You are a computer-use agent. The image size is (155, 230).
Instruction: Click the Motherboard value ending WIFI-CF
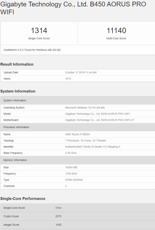[x=100, y=120]
